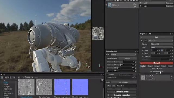Collapse the red Material section header
174x98 pixels.
157,63
